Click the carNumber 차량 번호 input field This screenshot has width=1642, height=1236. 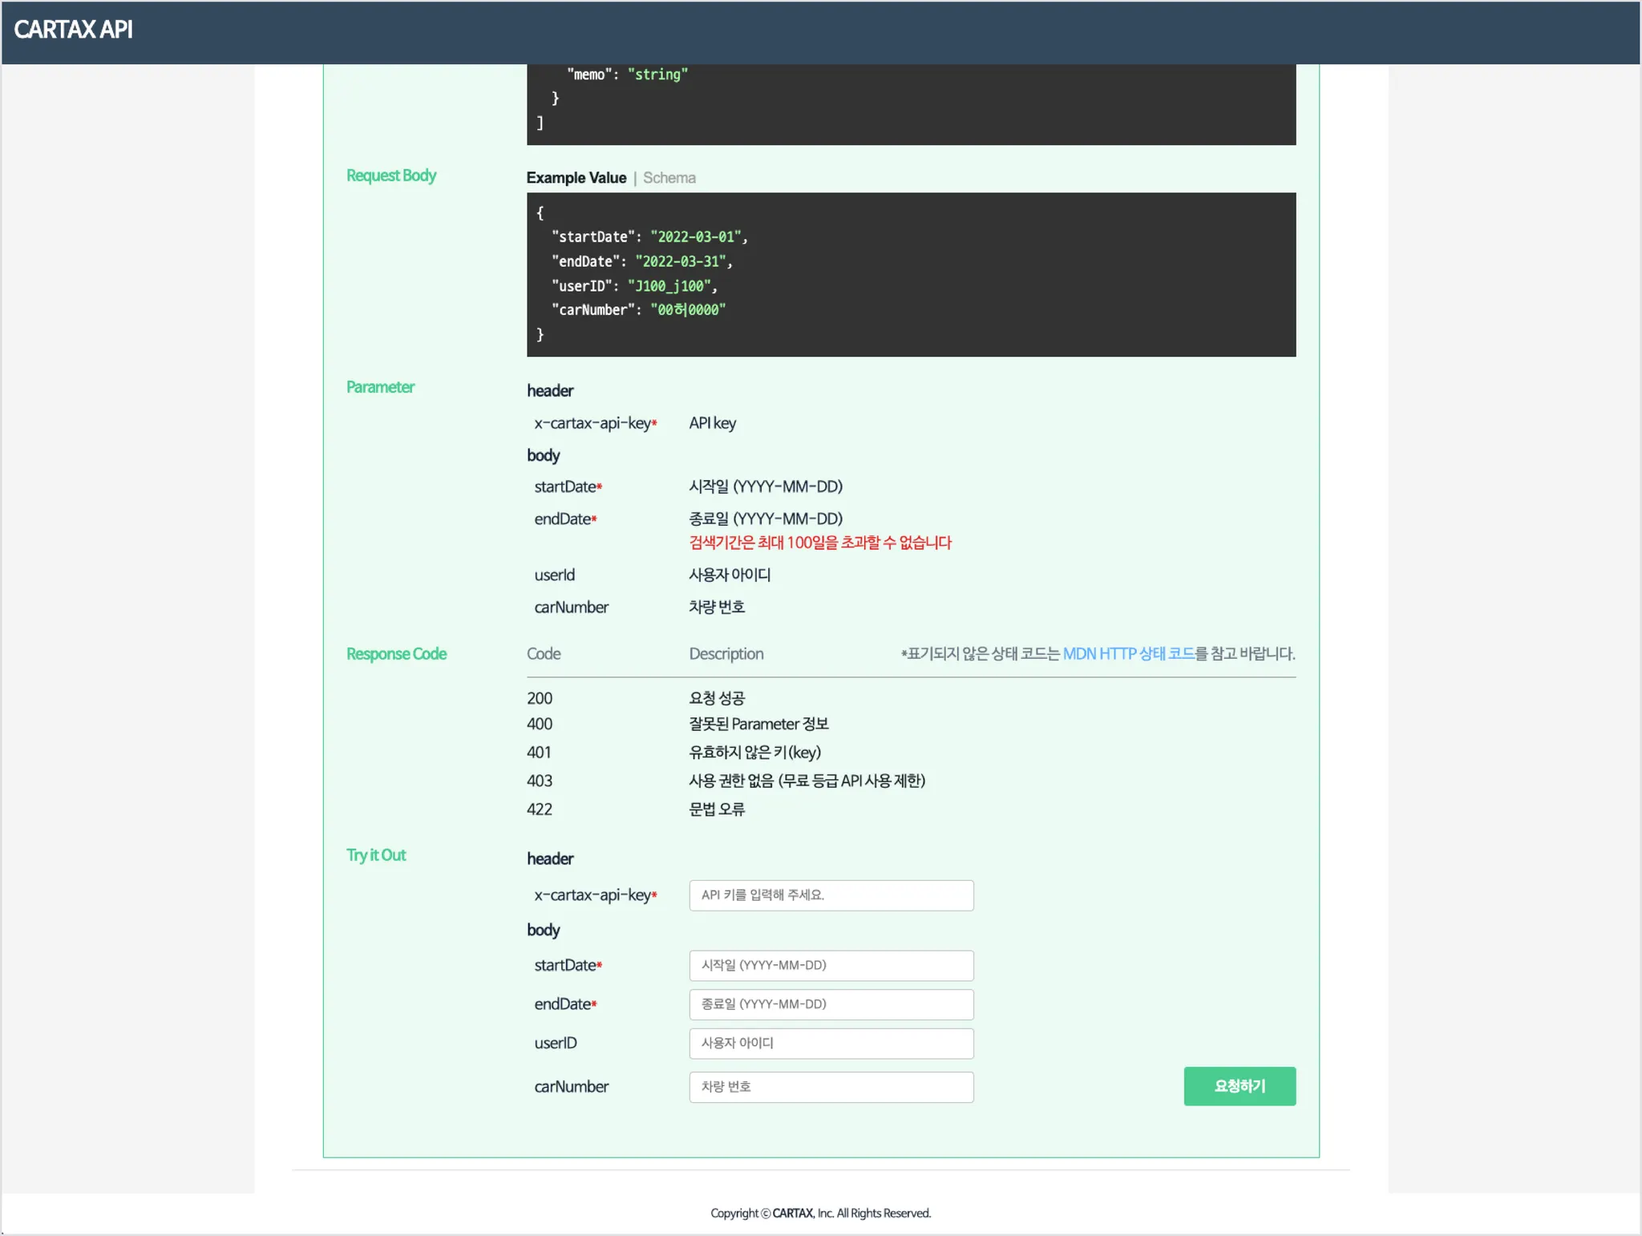831,1087
